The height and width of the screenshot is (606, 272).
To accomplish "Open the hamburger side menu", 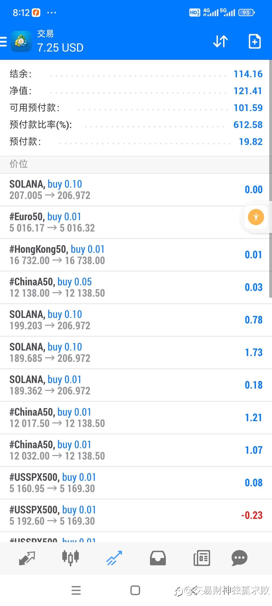I will coord(4,41).
